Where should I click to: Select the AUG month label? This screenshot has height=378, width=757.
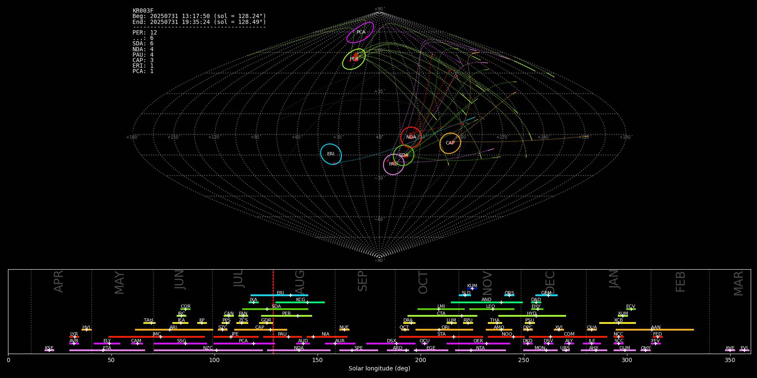tap(300, 282)
